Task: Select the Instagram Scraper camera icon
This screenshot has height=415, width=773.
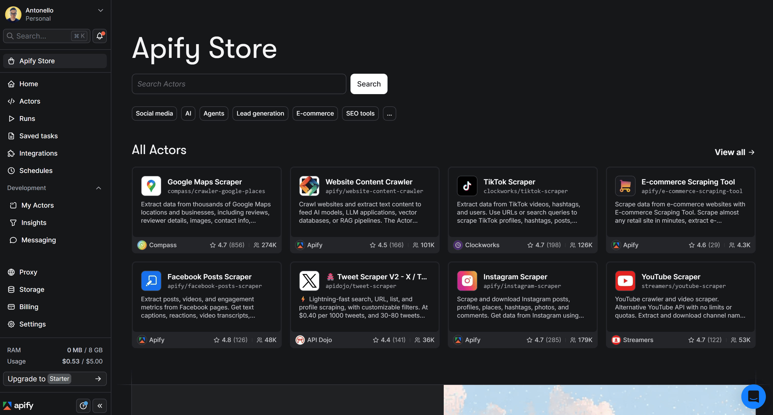Action: 467,281
